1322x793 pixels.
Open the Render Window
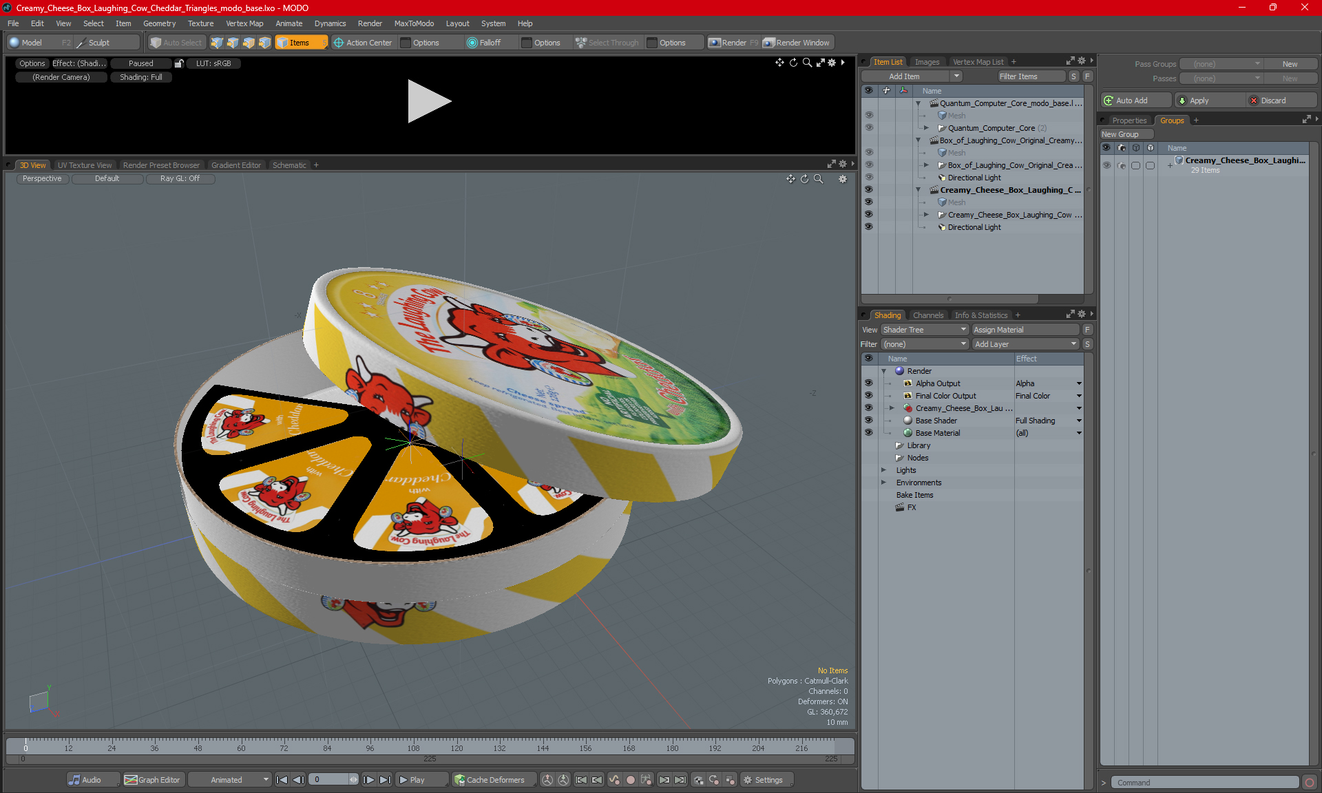(797, 43)
